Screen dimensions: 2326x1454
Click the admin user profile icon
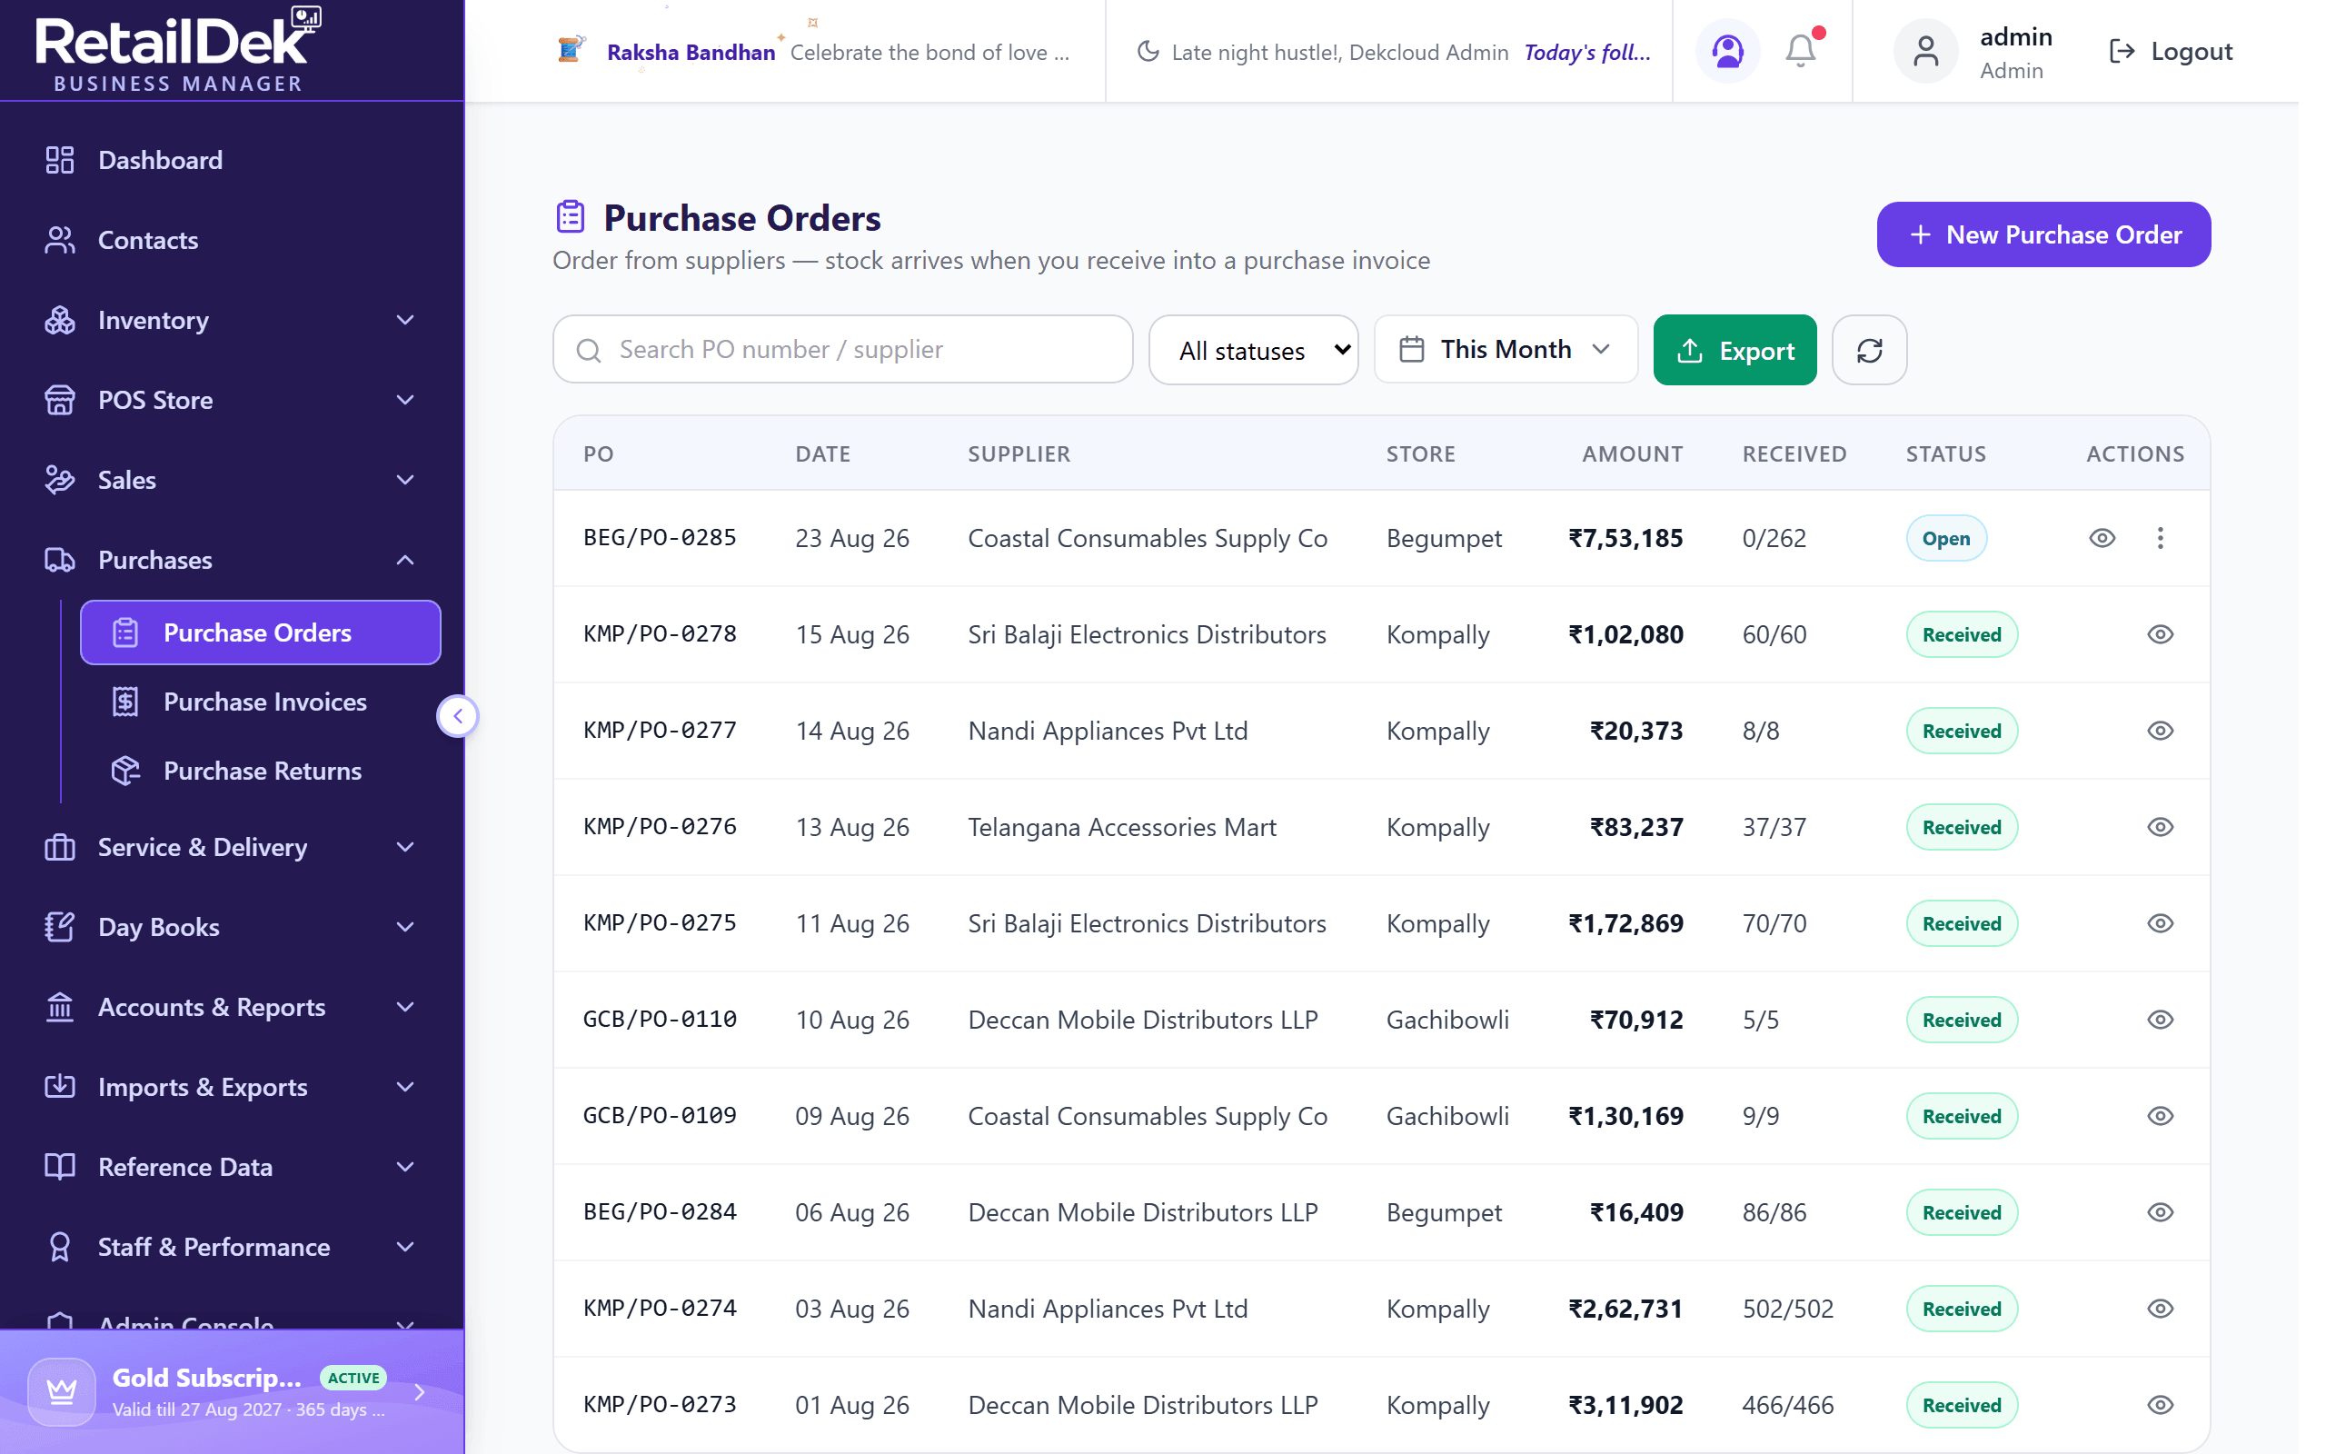coord(1925,51)
